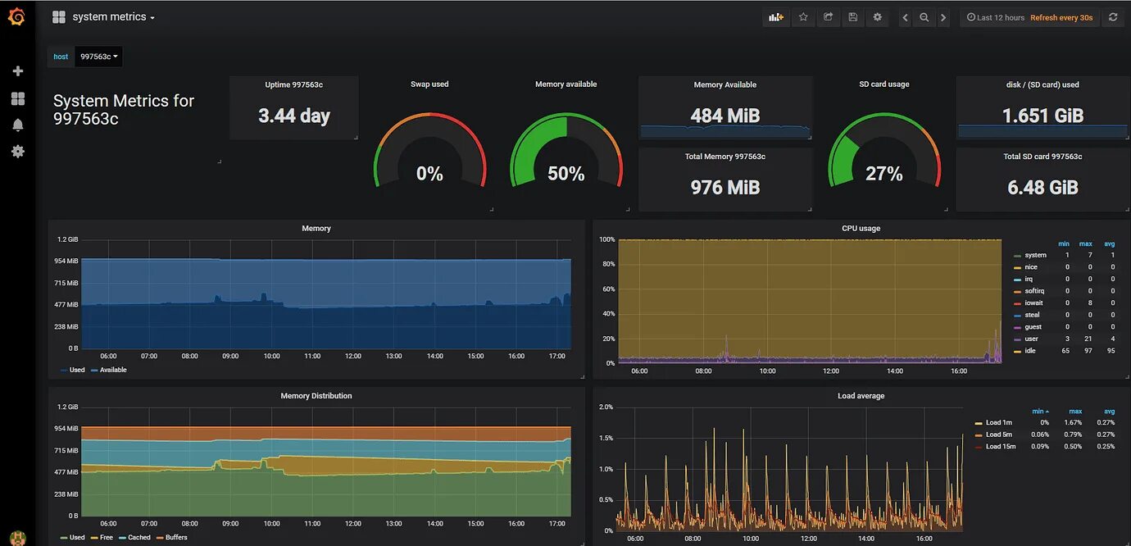
Task: Open the Memory panel title menu
Action: 316,228
